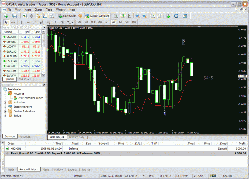The width and height of the screenshot is (249, 179).
Task: Close the Navigator panel
Action: tap(44, 85)
